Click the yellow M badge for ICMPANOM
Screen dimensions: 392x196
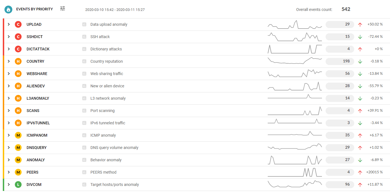coord(18,136)
